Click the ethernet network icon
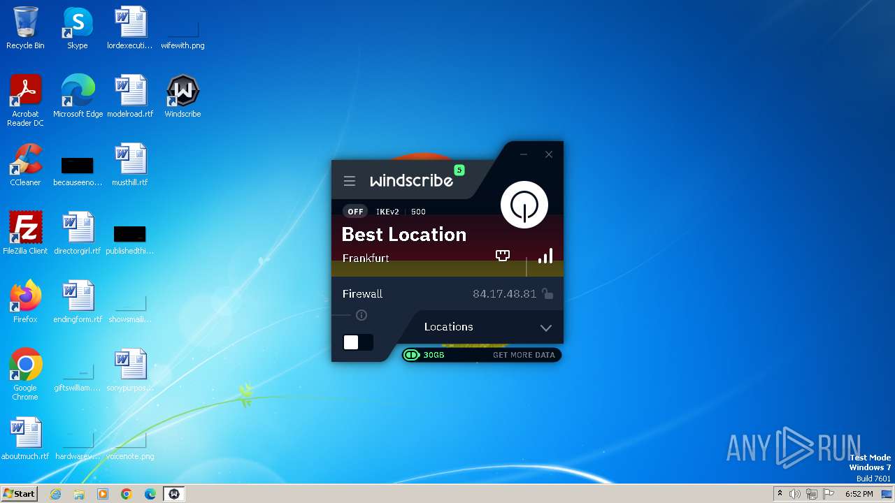This screenshot has height=503, width=895. point(503,256)
